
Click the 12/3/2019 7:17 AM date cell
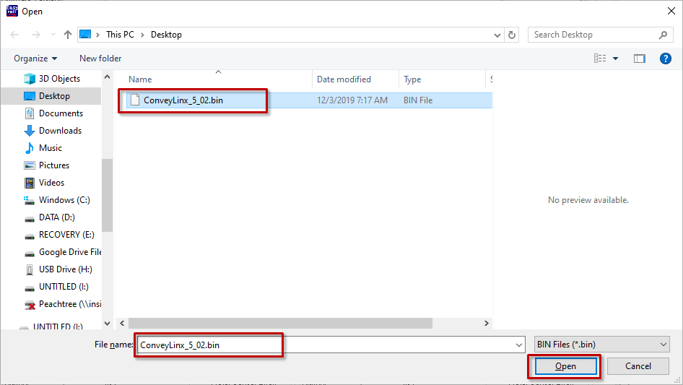click(x=352, y=100)
